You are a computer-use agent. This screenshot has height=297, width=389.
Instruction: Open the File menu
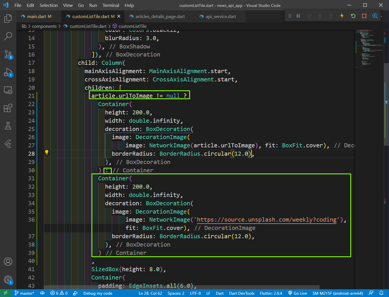click(x=18, y=5)
